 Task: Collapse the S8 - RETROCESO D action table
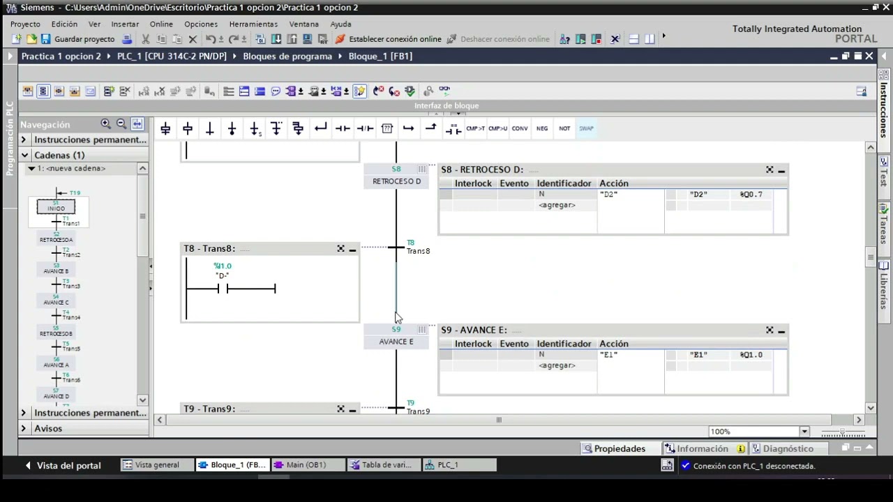coord(782,170)
